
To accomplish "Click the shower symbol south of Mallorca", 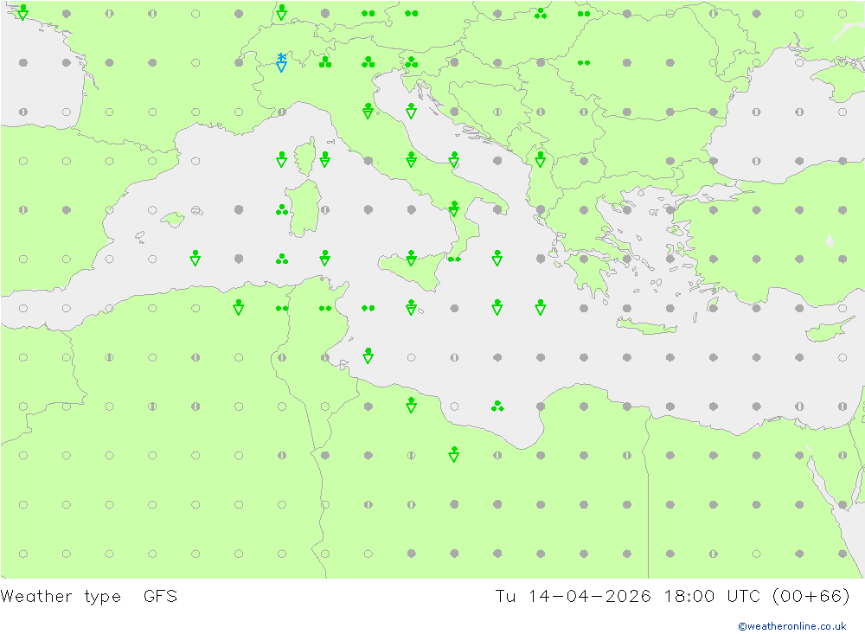I will pos(195,258).
